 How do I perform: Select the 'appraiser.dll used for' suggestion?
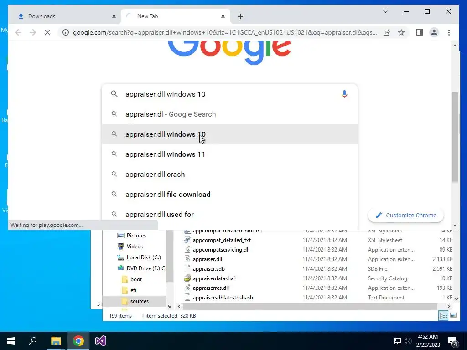coord(229,214)
